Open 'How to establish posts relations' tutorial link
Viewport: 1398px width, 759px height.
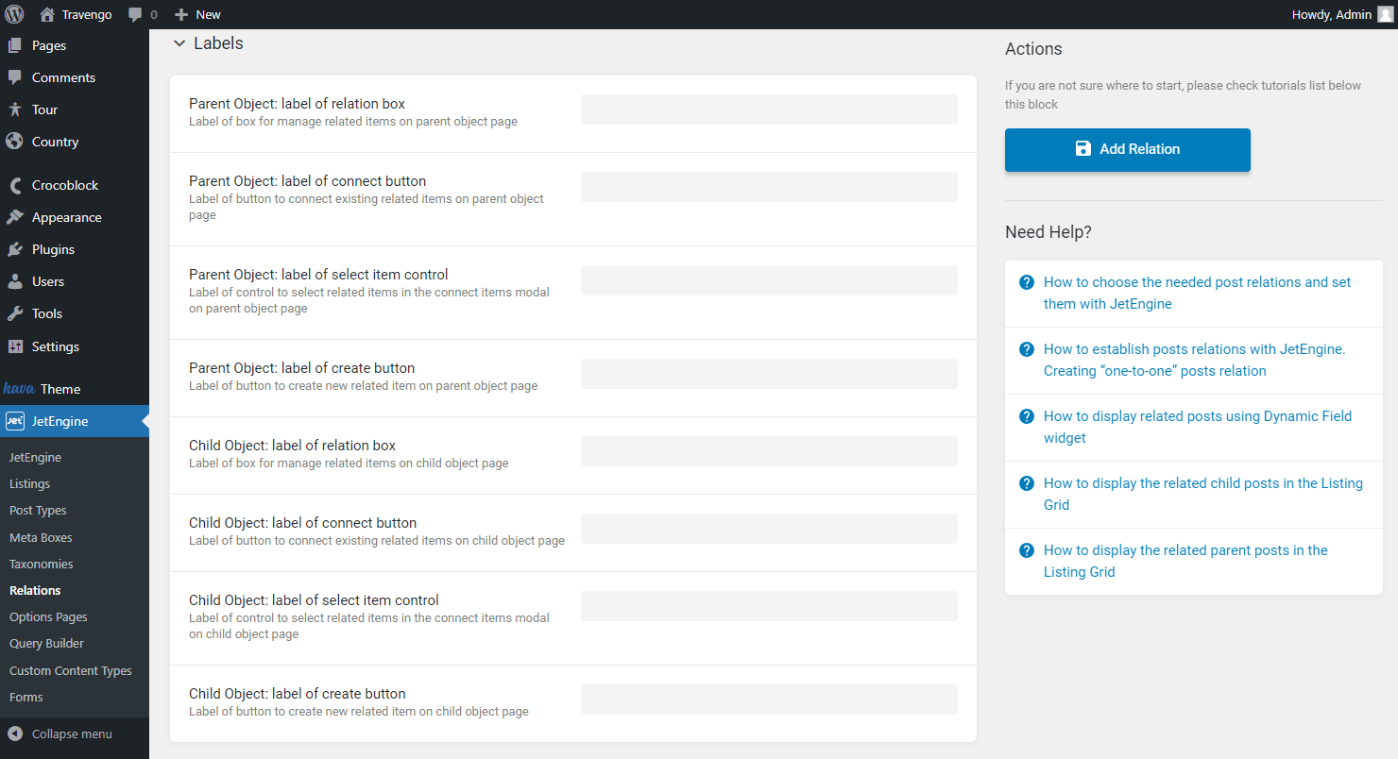(x=1194, y=360)
